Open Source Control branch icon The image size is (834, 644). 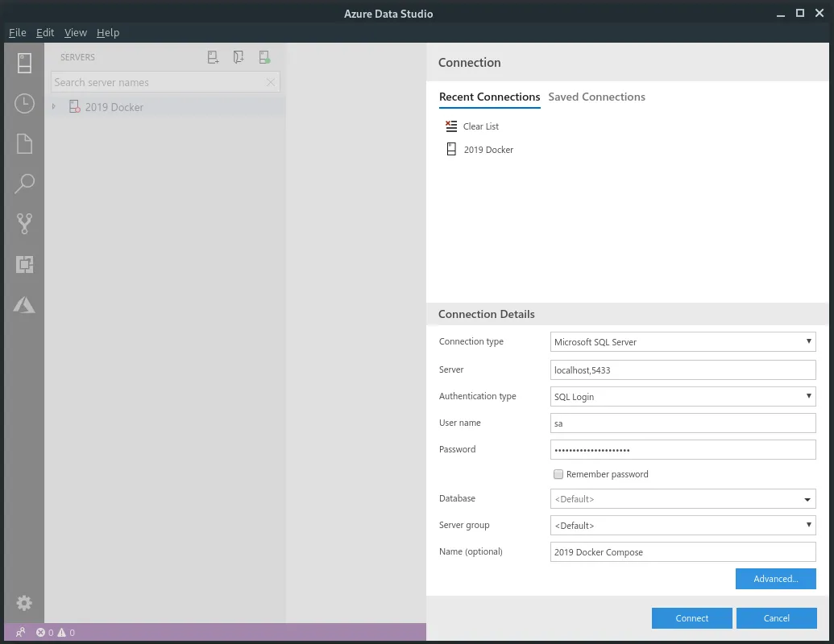tap(24, 224)
